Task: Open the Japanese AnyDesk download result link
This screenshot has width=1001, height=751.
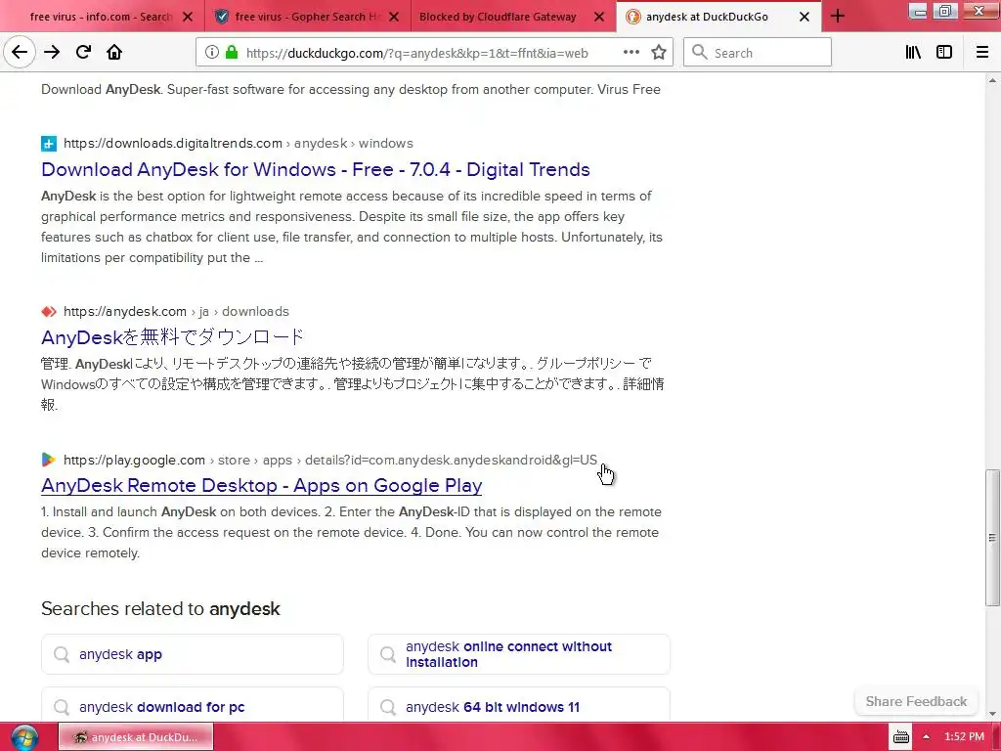Action: [172, 336]
